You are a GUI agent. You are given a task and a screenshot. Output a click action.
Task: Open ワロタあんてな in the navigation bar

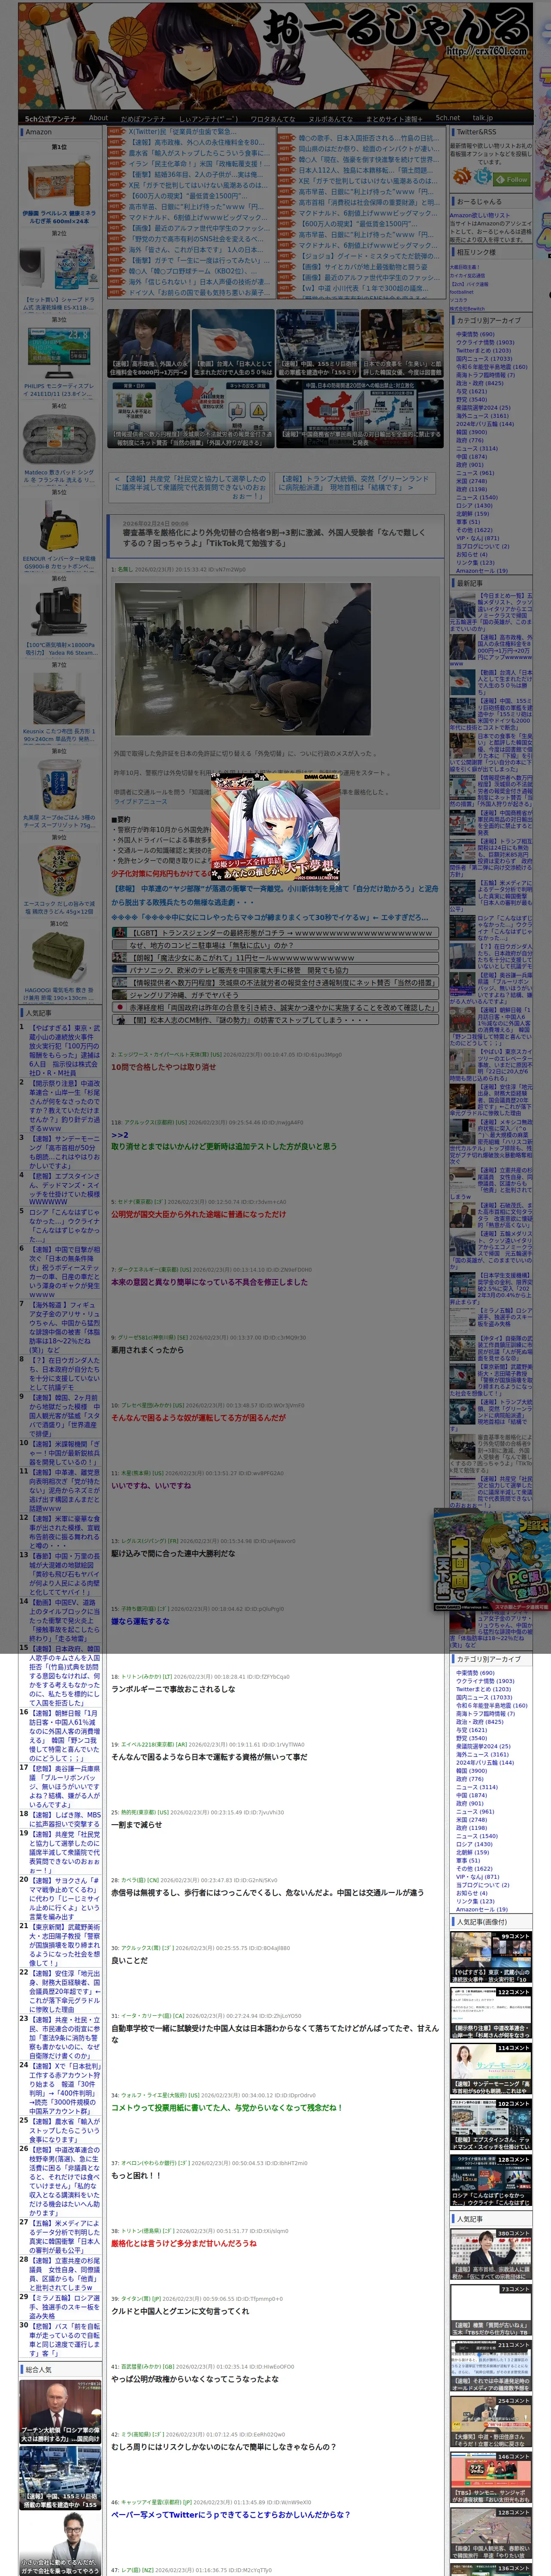pos(272,118)
